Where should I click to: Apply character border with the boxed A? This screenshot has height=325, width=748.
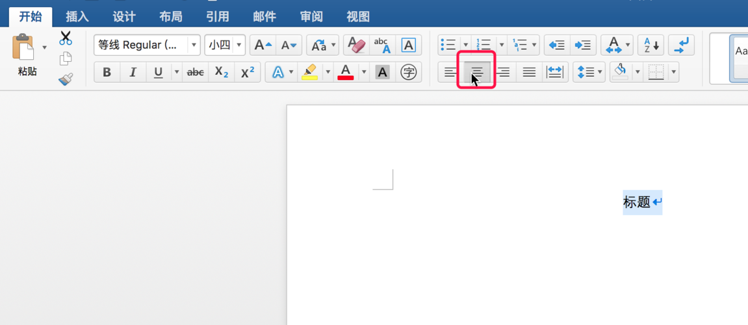(x=408, y=45)
